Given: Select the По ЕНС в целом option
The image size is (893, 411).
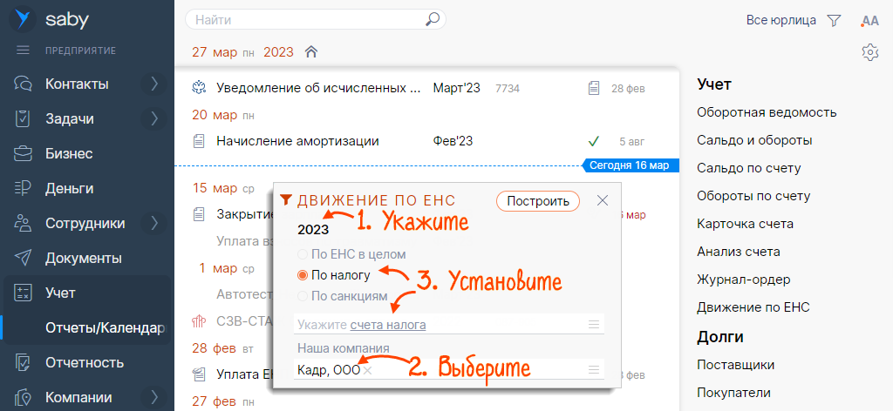Looking at the screenshot, I should click(352, 254).
